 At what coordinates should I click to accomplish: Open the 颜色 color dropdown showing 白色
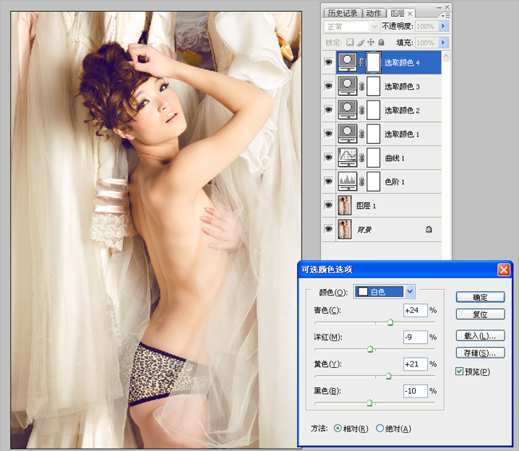(384, 291)
